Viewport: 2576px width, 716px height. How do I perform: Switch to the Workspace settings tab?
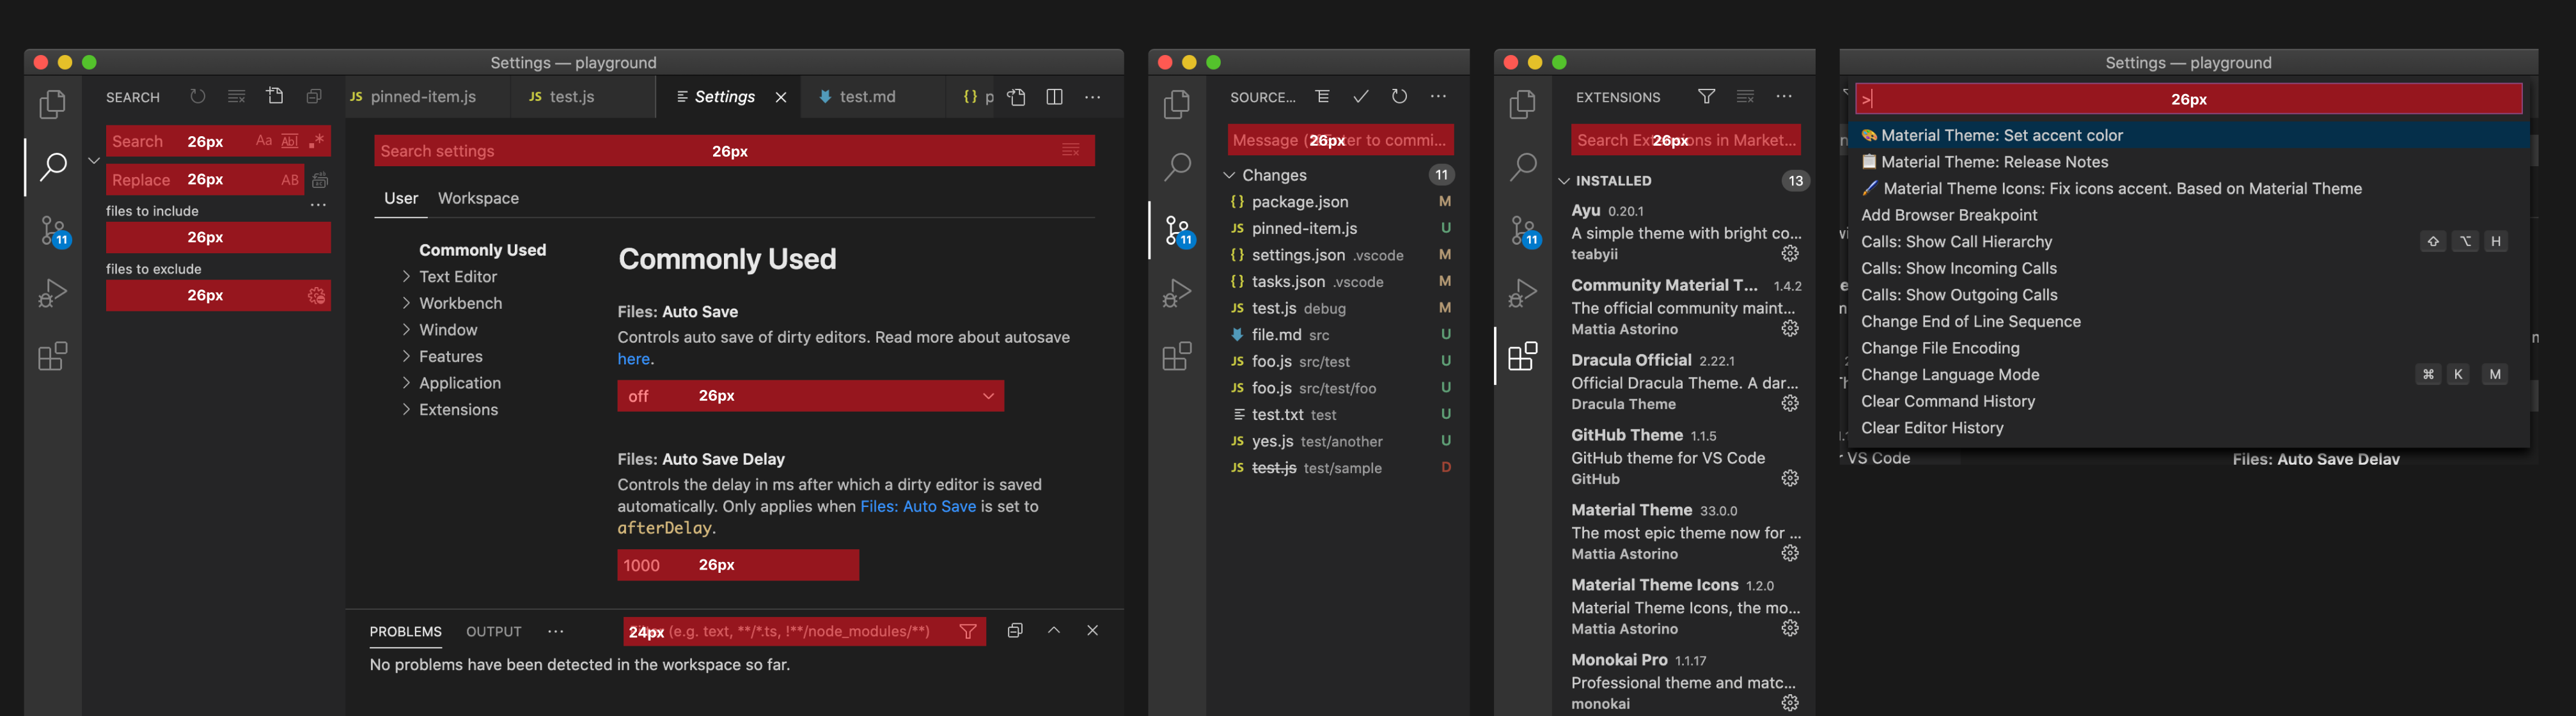pos(478,198)
